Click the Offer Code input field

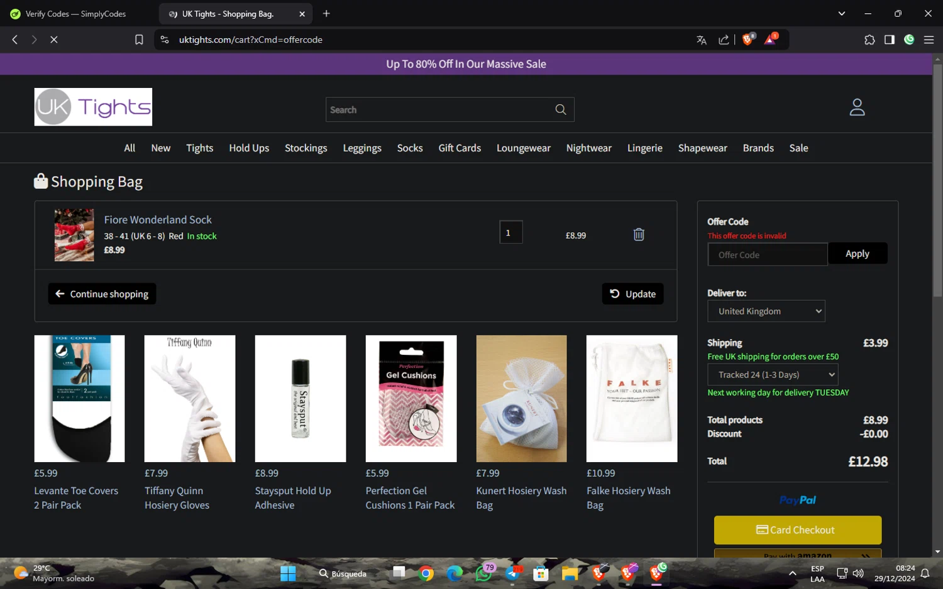pos(768,254)
